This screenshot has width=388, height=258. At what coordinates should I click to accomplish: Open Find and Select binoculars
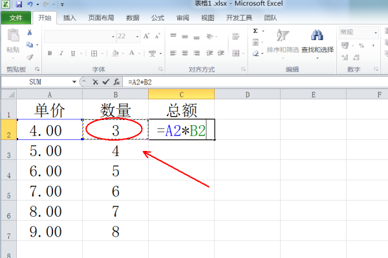point(317,36)
